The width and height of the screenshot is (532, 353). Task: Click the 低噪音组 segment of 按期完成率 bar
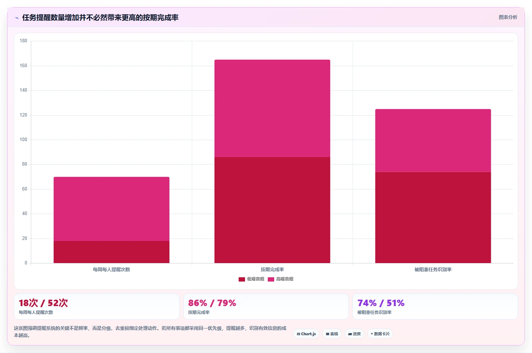272,210
